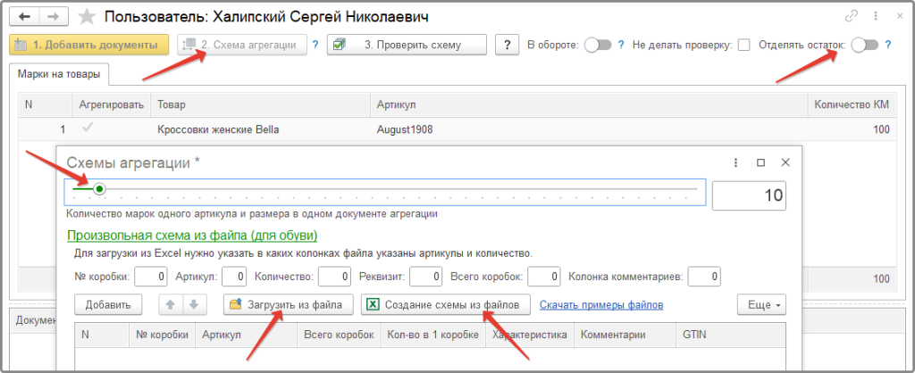Click the marks quantity field showing 10
The width and height of the screenshot is (915, 373).
(x=749, y=195)
